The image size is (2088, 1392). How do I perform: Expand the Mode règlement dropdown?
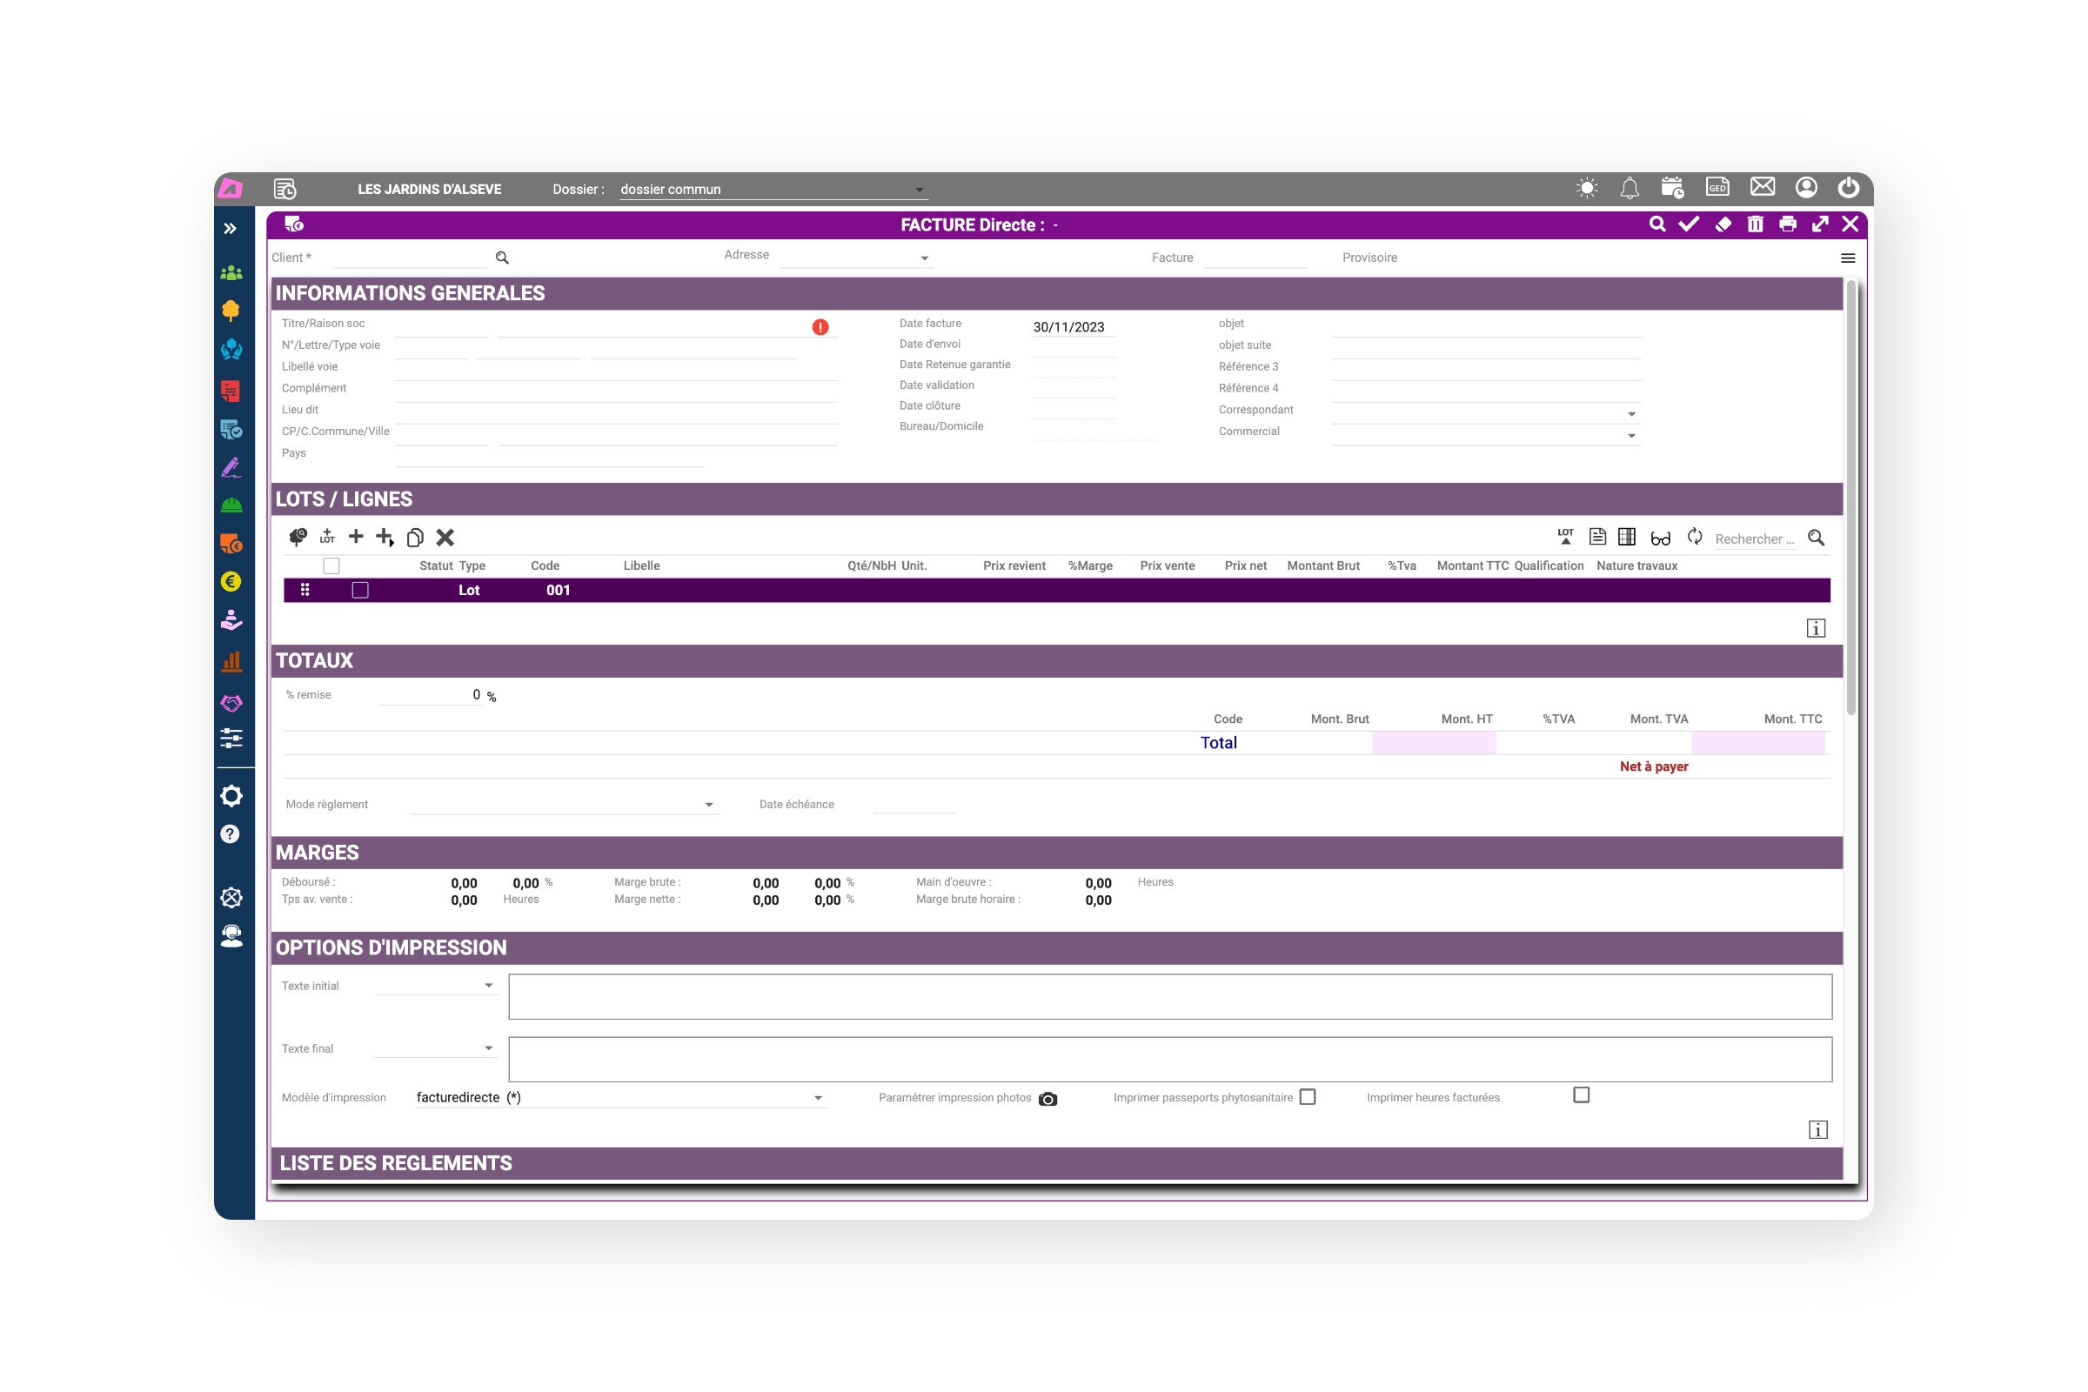(x=708, y=806)
